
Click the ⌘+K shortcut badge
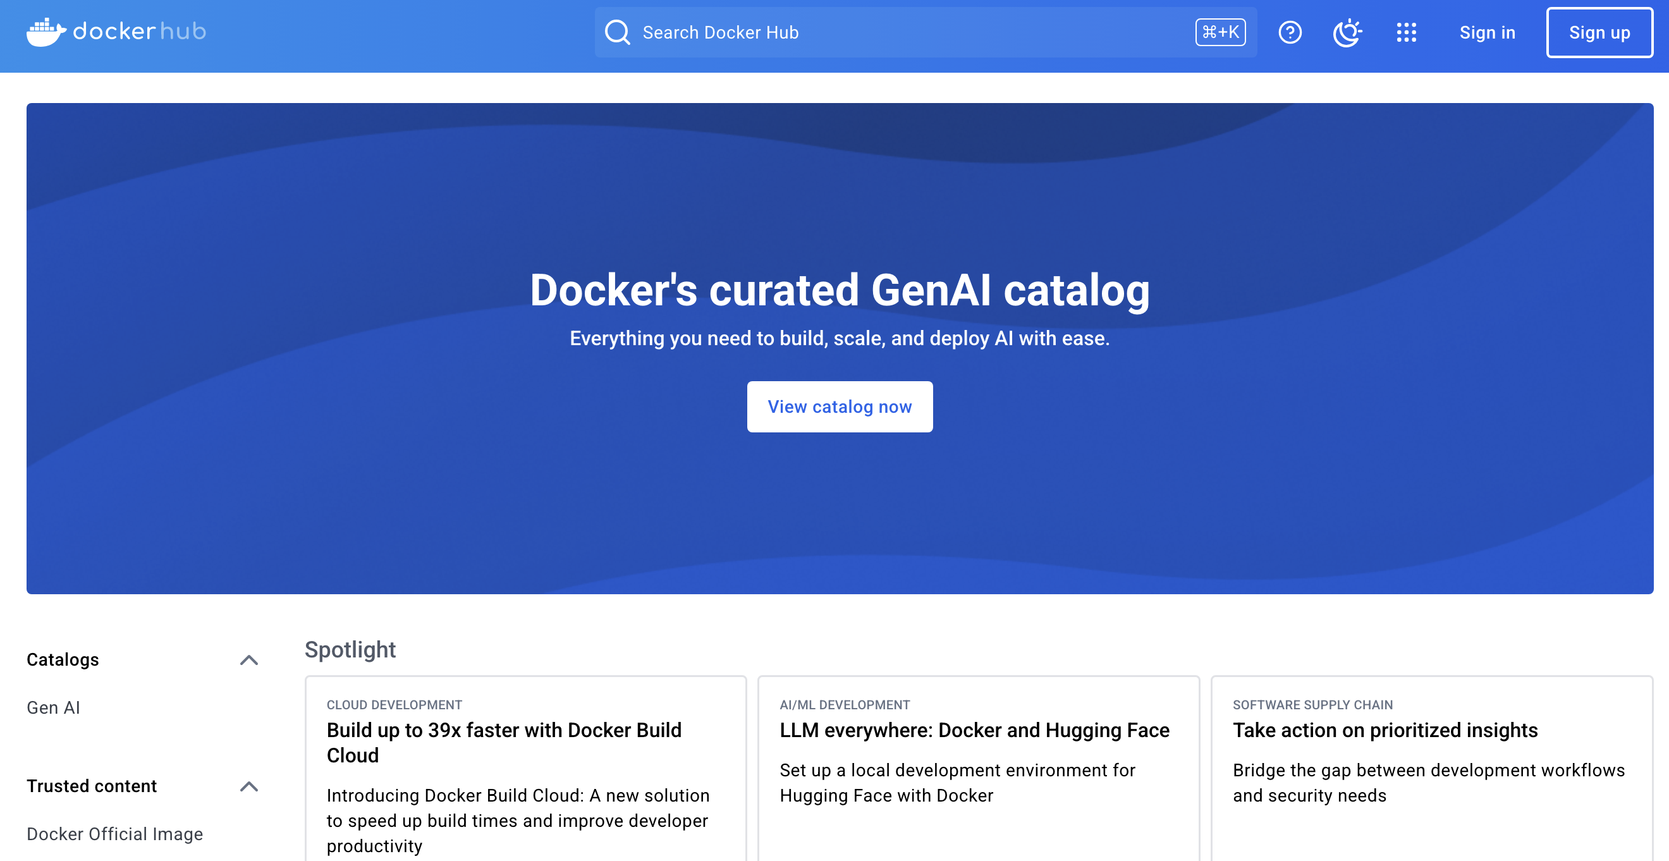point(1221,32)
